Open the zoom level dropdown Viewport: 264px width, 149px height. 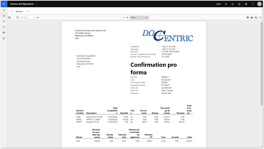tap(139, 18)
